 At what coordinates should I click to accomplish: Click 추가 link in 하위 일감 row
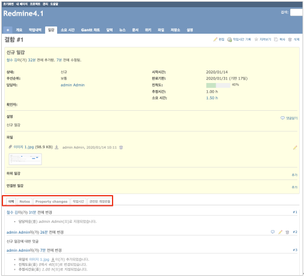294,175
